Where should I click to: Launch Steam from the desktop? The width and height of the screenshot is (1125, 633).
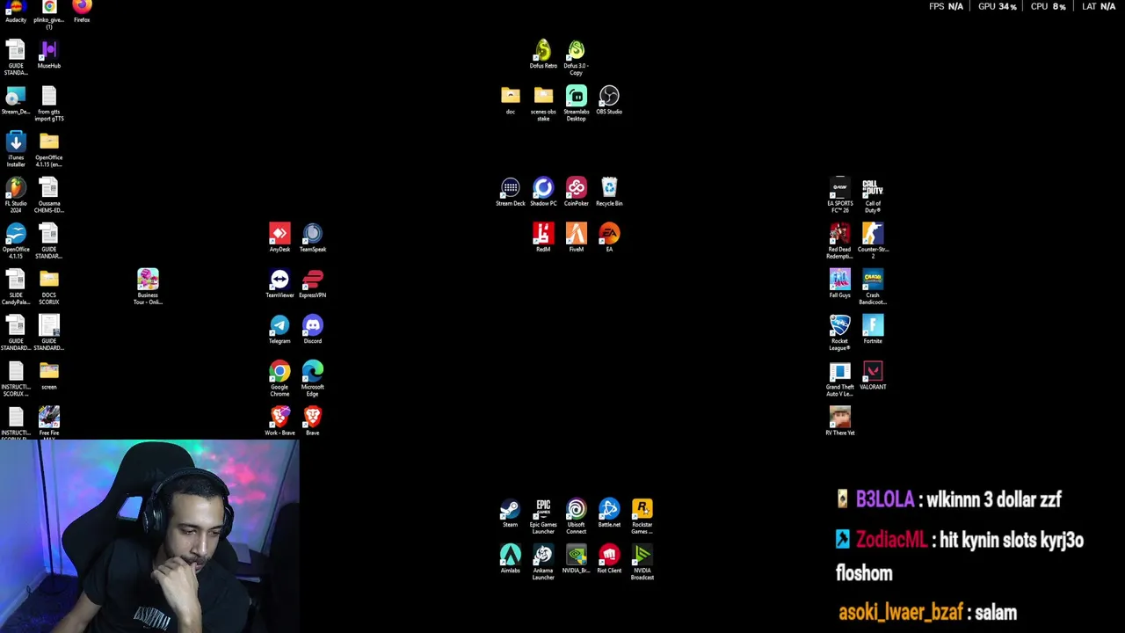[x=511, y=513]
